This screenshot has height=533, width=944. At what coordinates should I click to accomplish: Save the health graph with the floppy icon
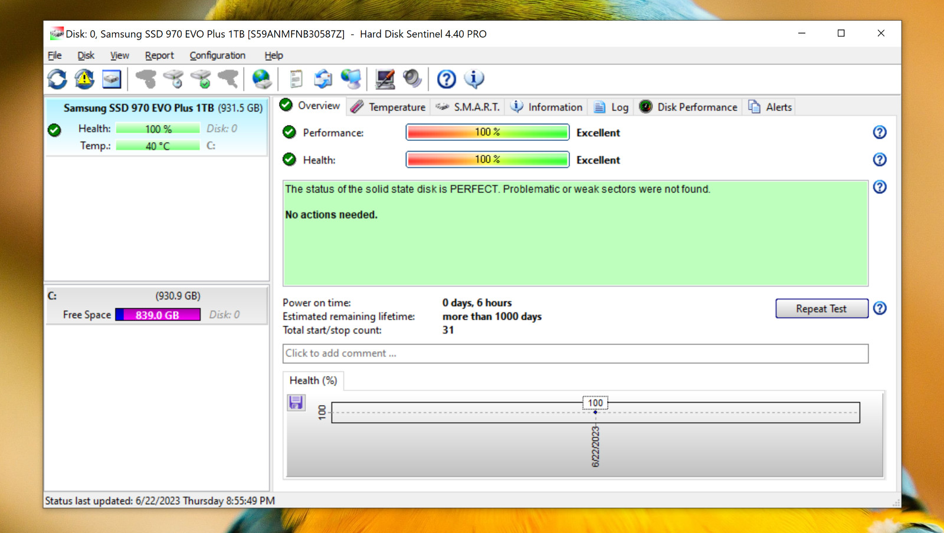point(296,402)
